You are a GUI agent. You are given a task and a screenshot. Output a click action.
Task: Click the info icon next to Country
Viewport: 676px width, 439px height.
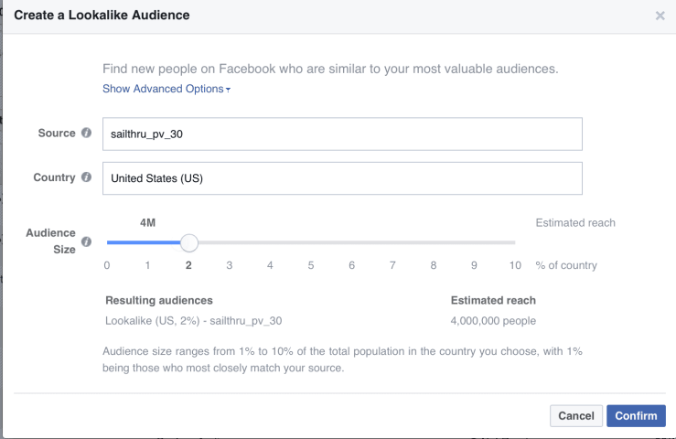click(86, 177)
